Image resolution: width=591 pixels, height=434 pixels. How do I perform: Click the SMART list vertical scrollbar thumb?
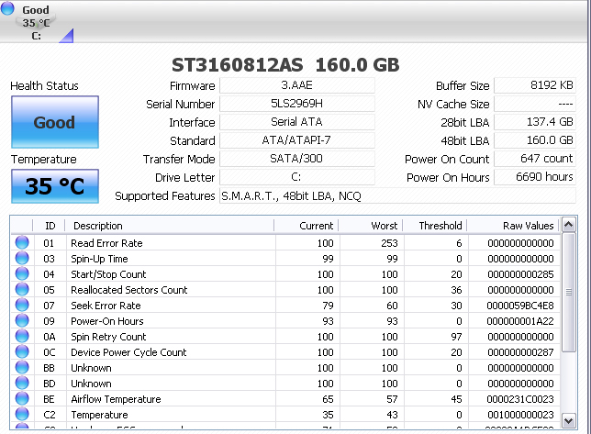569,293
